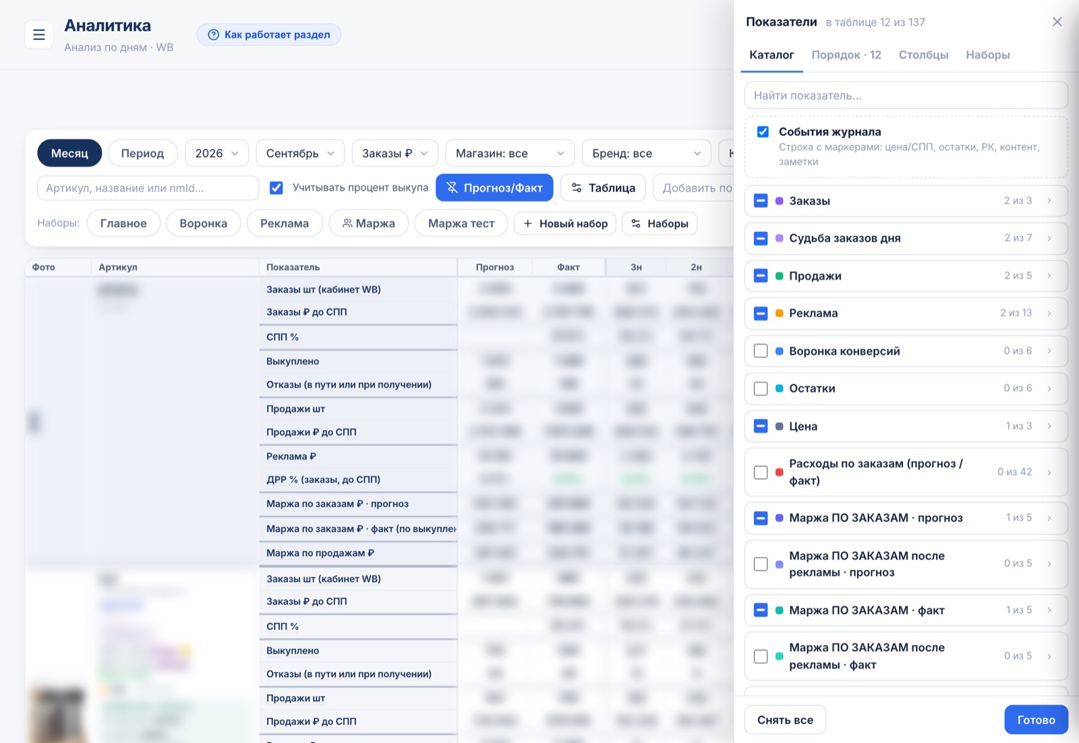
Task: Open the Сентябрь month dropdown
Action: pos(300,153)
